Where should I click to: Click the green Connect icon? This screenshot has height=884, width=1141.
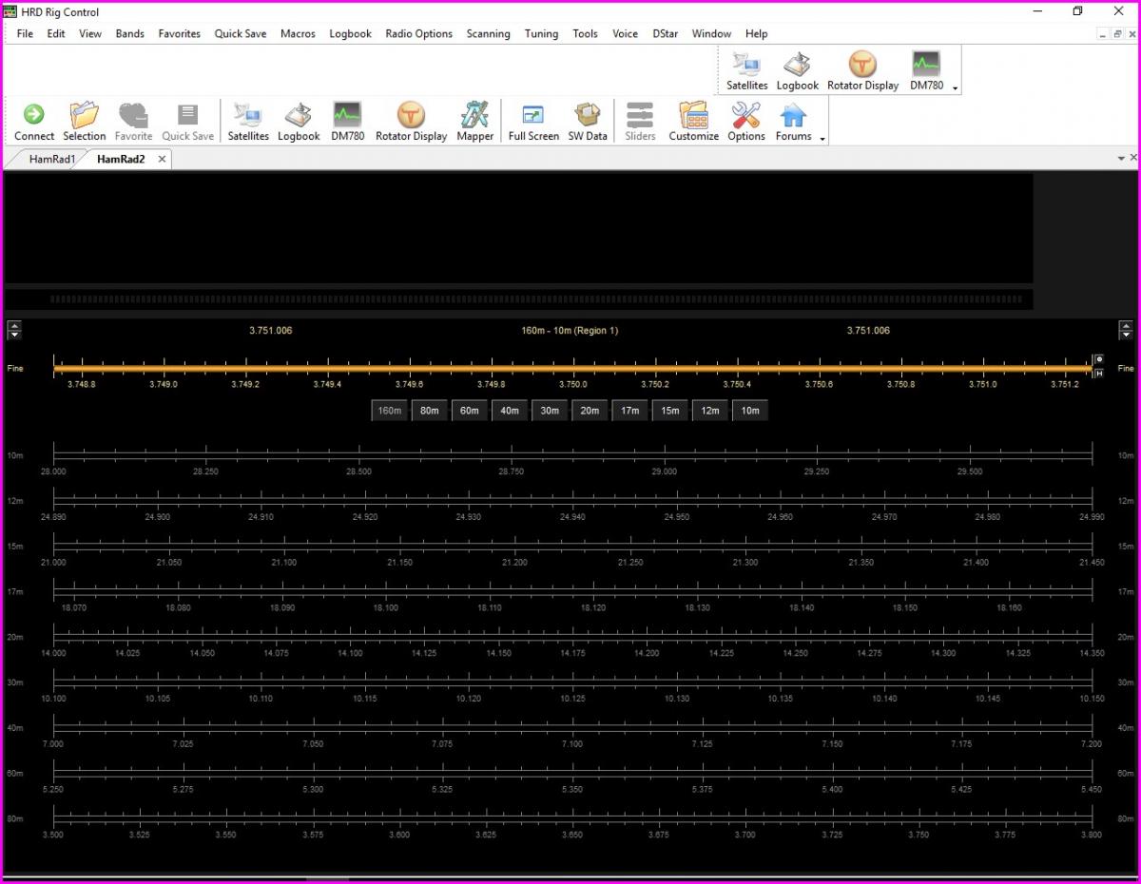click(x=34, y=116)
